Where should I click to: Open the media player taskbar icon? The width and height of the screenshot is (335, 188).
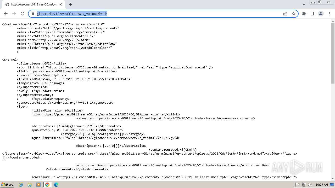click(x=38, y=185)
